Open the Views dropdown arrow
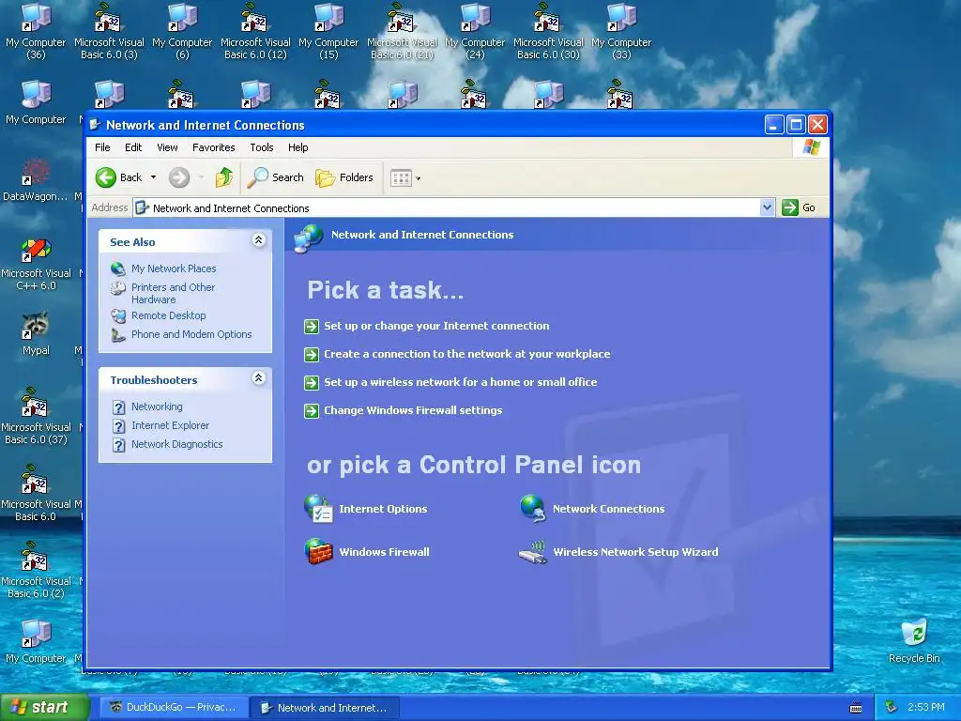 [x=418, y=178]
